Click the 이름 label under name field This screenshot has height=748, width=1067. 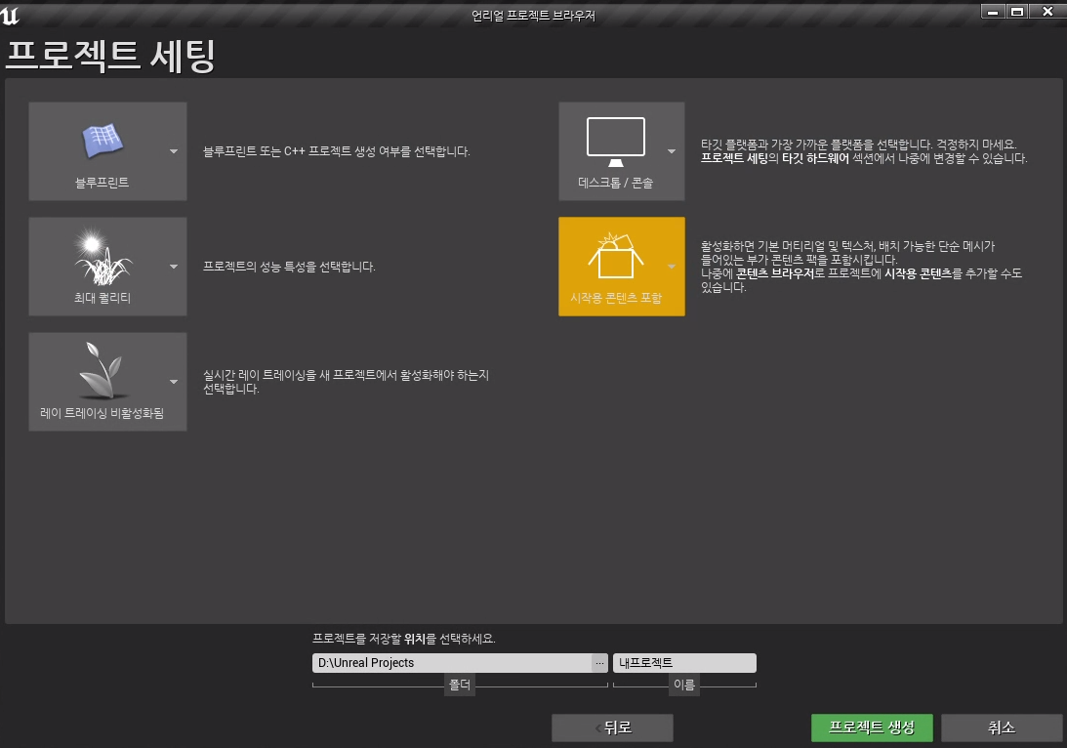click(x=684, y=685)
